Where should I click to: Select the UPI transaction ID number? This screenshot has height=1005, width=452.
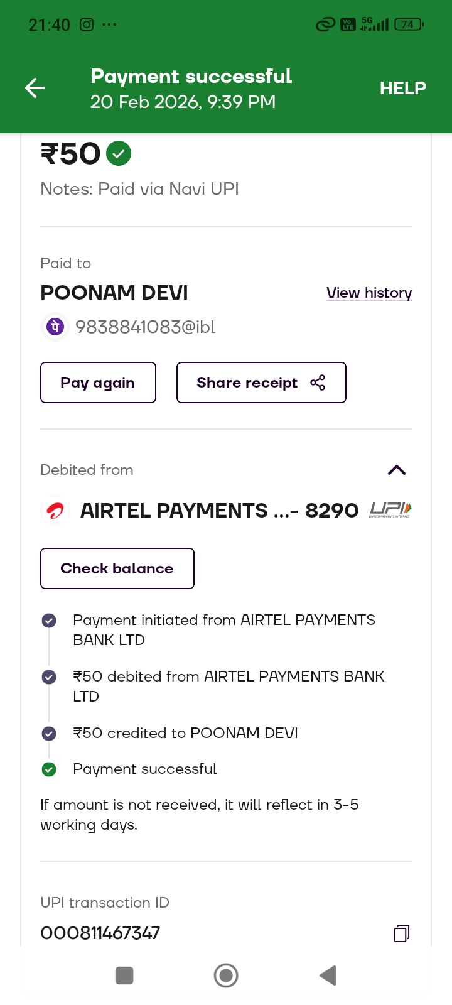point(100,933)
